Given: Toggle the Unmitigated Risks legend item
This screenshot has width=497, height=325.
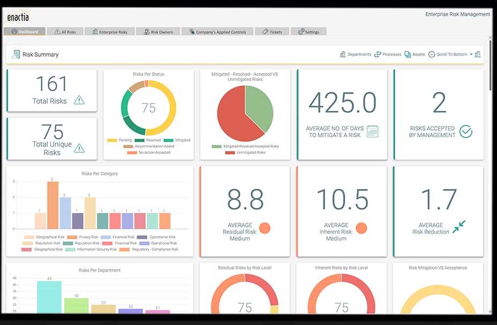Looking at the screenshot, I should tap(246, 152).
